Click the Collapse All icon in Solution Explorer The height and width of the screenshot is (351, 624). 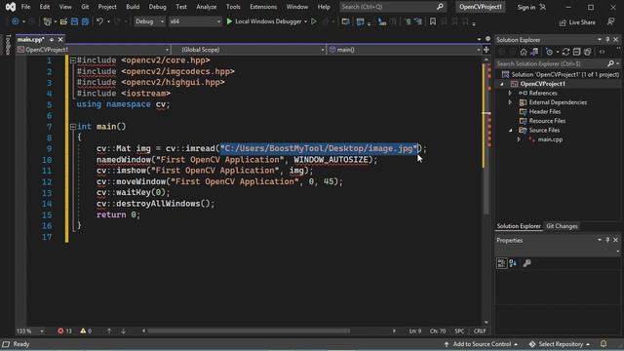tap(576, 52)
